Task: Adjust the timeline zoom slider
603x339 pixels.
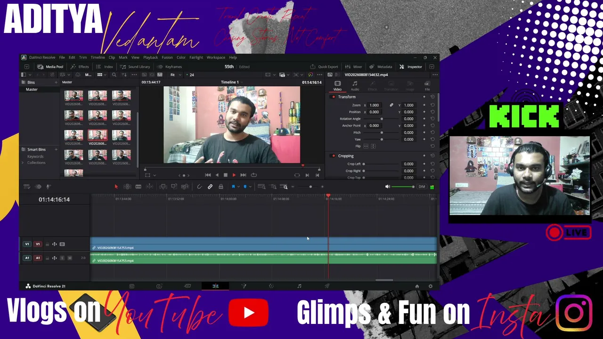Action: click(310, 187)
